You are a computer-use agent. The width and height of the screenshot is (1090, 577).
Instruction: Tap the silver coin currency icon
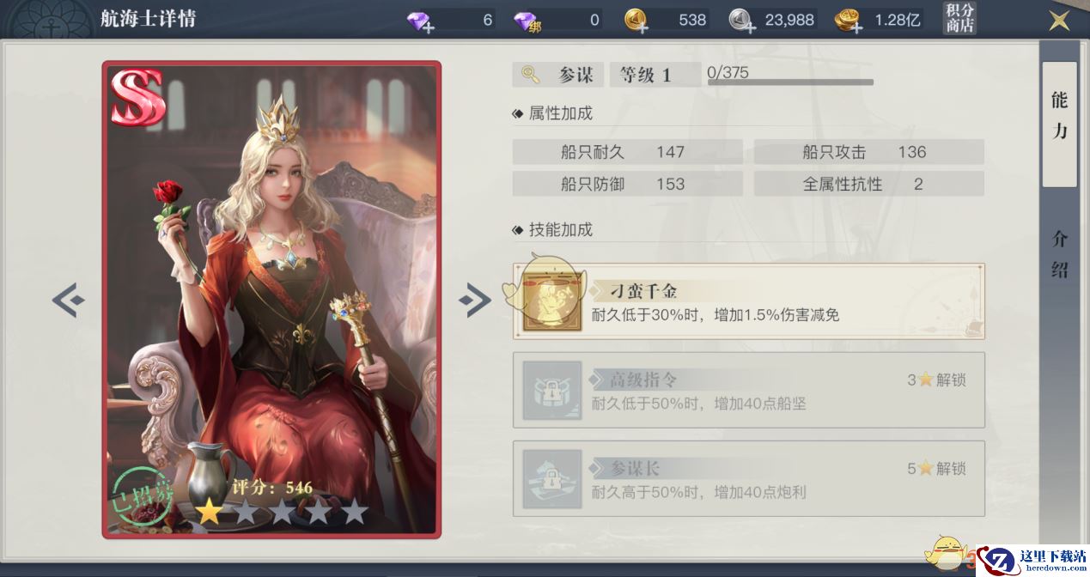tap(743, 21)
